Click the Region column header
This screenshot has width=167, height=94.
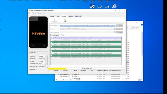(x=86, y=38)
